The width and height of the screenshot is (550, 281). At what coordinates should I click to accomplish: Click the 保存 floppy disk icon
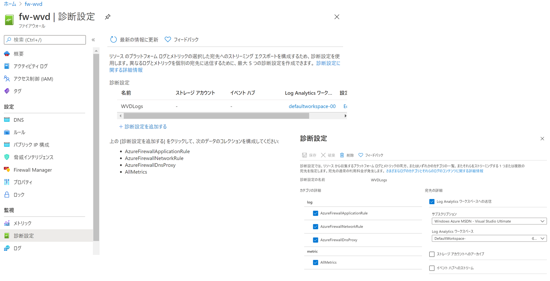tap(304, 155)
